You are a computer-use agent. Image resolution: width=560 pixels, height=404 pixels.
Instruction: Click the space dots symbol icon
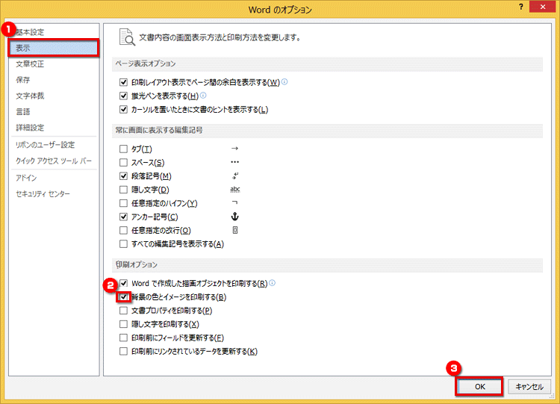tap(234, 162)
